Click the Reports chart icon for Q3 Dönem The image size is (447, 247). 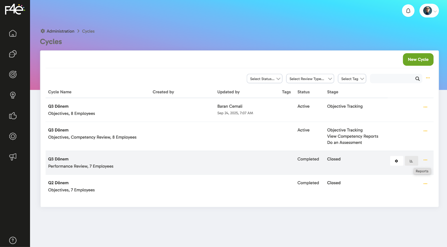point(411,161)
